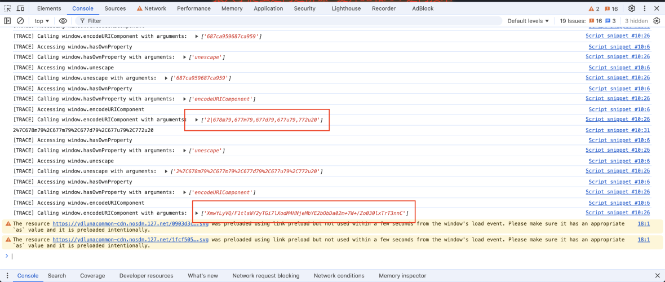Open DevTools settings gear in top bar
Viewport: 665px width, 282px height.
click(x=632, y=8)
